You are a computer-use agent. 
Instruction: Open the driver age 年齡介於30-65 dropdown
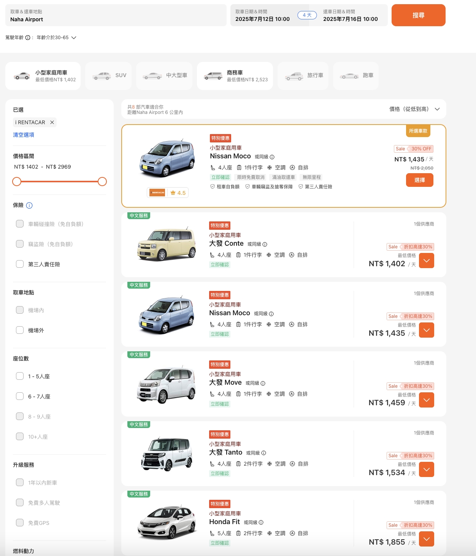(56, 38)
